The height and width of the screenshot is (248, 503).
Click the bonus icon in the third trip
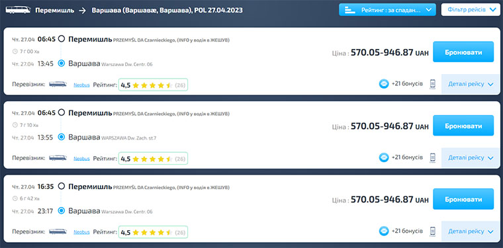(x=384, y=231)
